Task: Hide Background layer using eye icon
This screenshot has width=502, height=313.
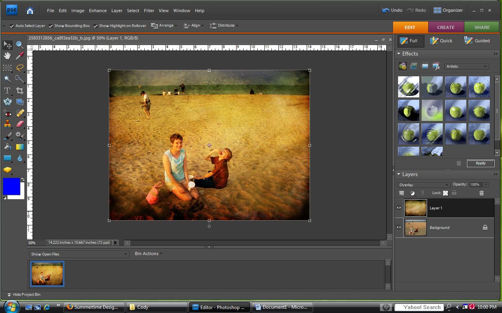Action: tap(399, 227)
